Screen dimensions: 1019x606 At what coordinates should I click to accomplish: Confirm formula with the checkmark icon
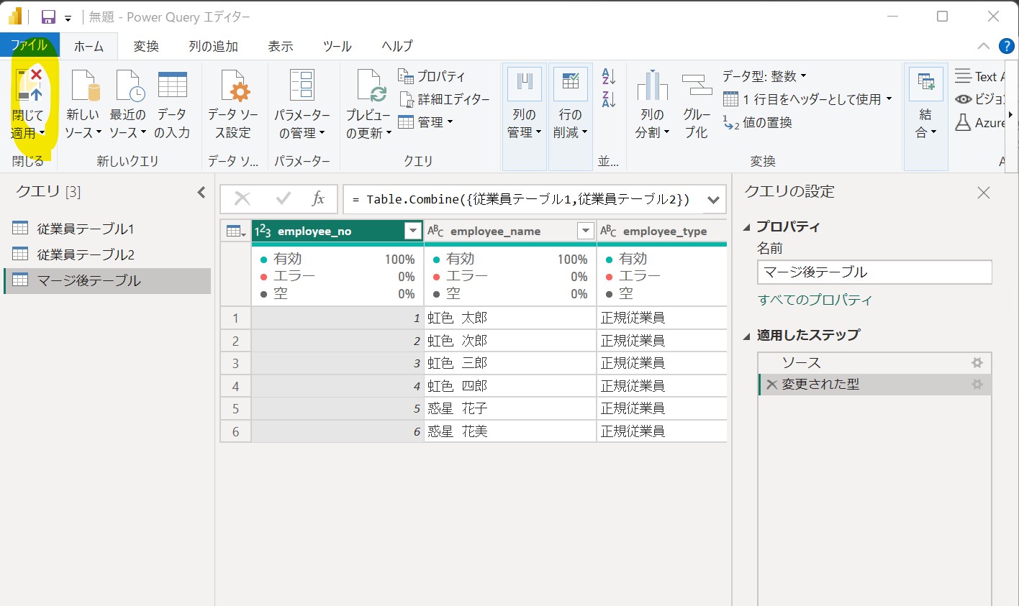[284, 199]
